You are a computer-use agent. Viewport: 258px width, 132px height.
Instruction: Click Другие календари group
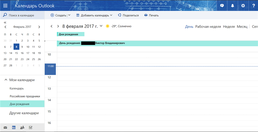[x=24, y=113]
